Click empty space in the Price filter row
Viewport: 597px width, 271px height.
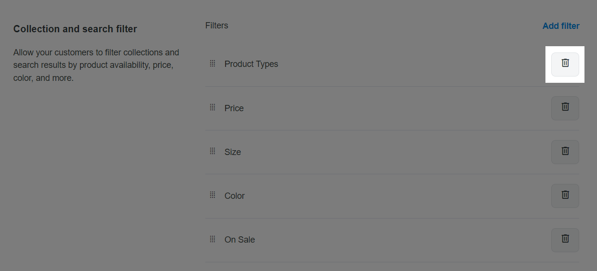click(395, 108)
